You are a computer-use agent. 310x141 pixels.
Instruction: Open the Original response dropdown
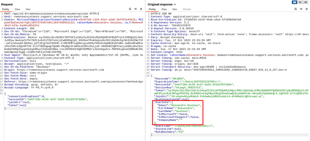pos(162,4)
